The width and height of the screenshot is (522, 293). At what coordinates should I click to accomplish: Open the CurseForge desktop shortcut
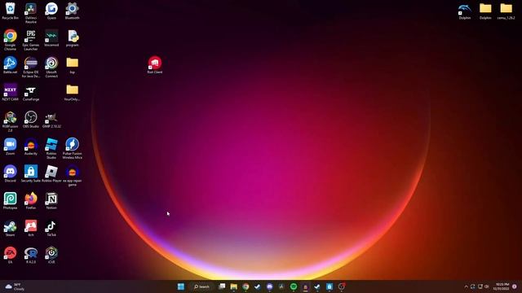[31, 92]
